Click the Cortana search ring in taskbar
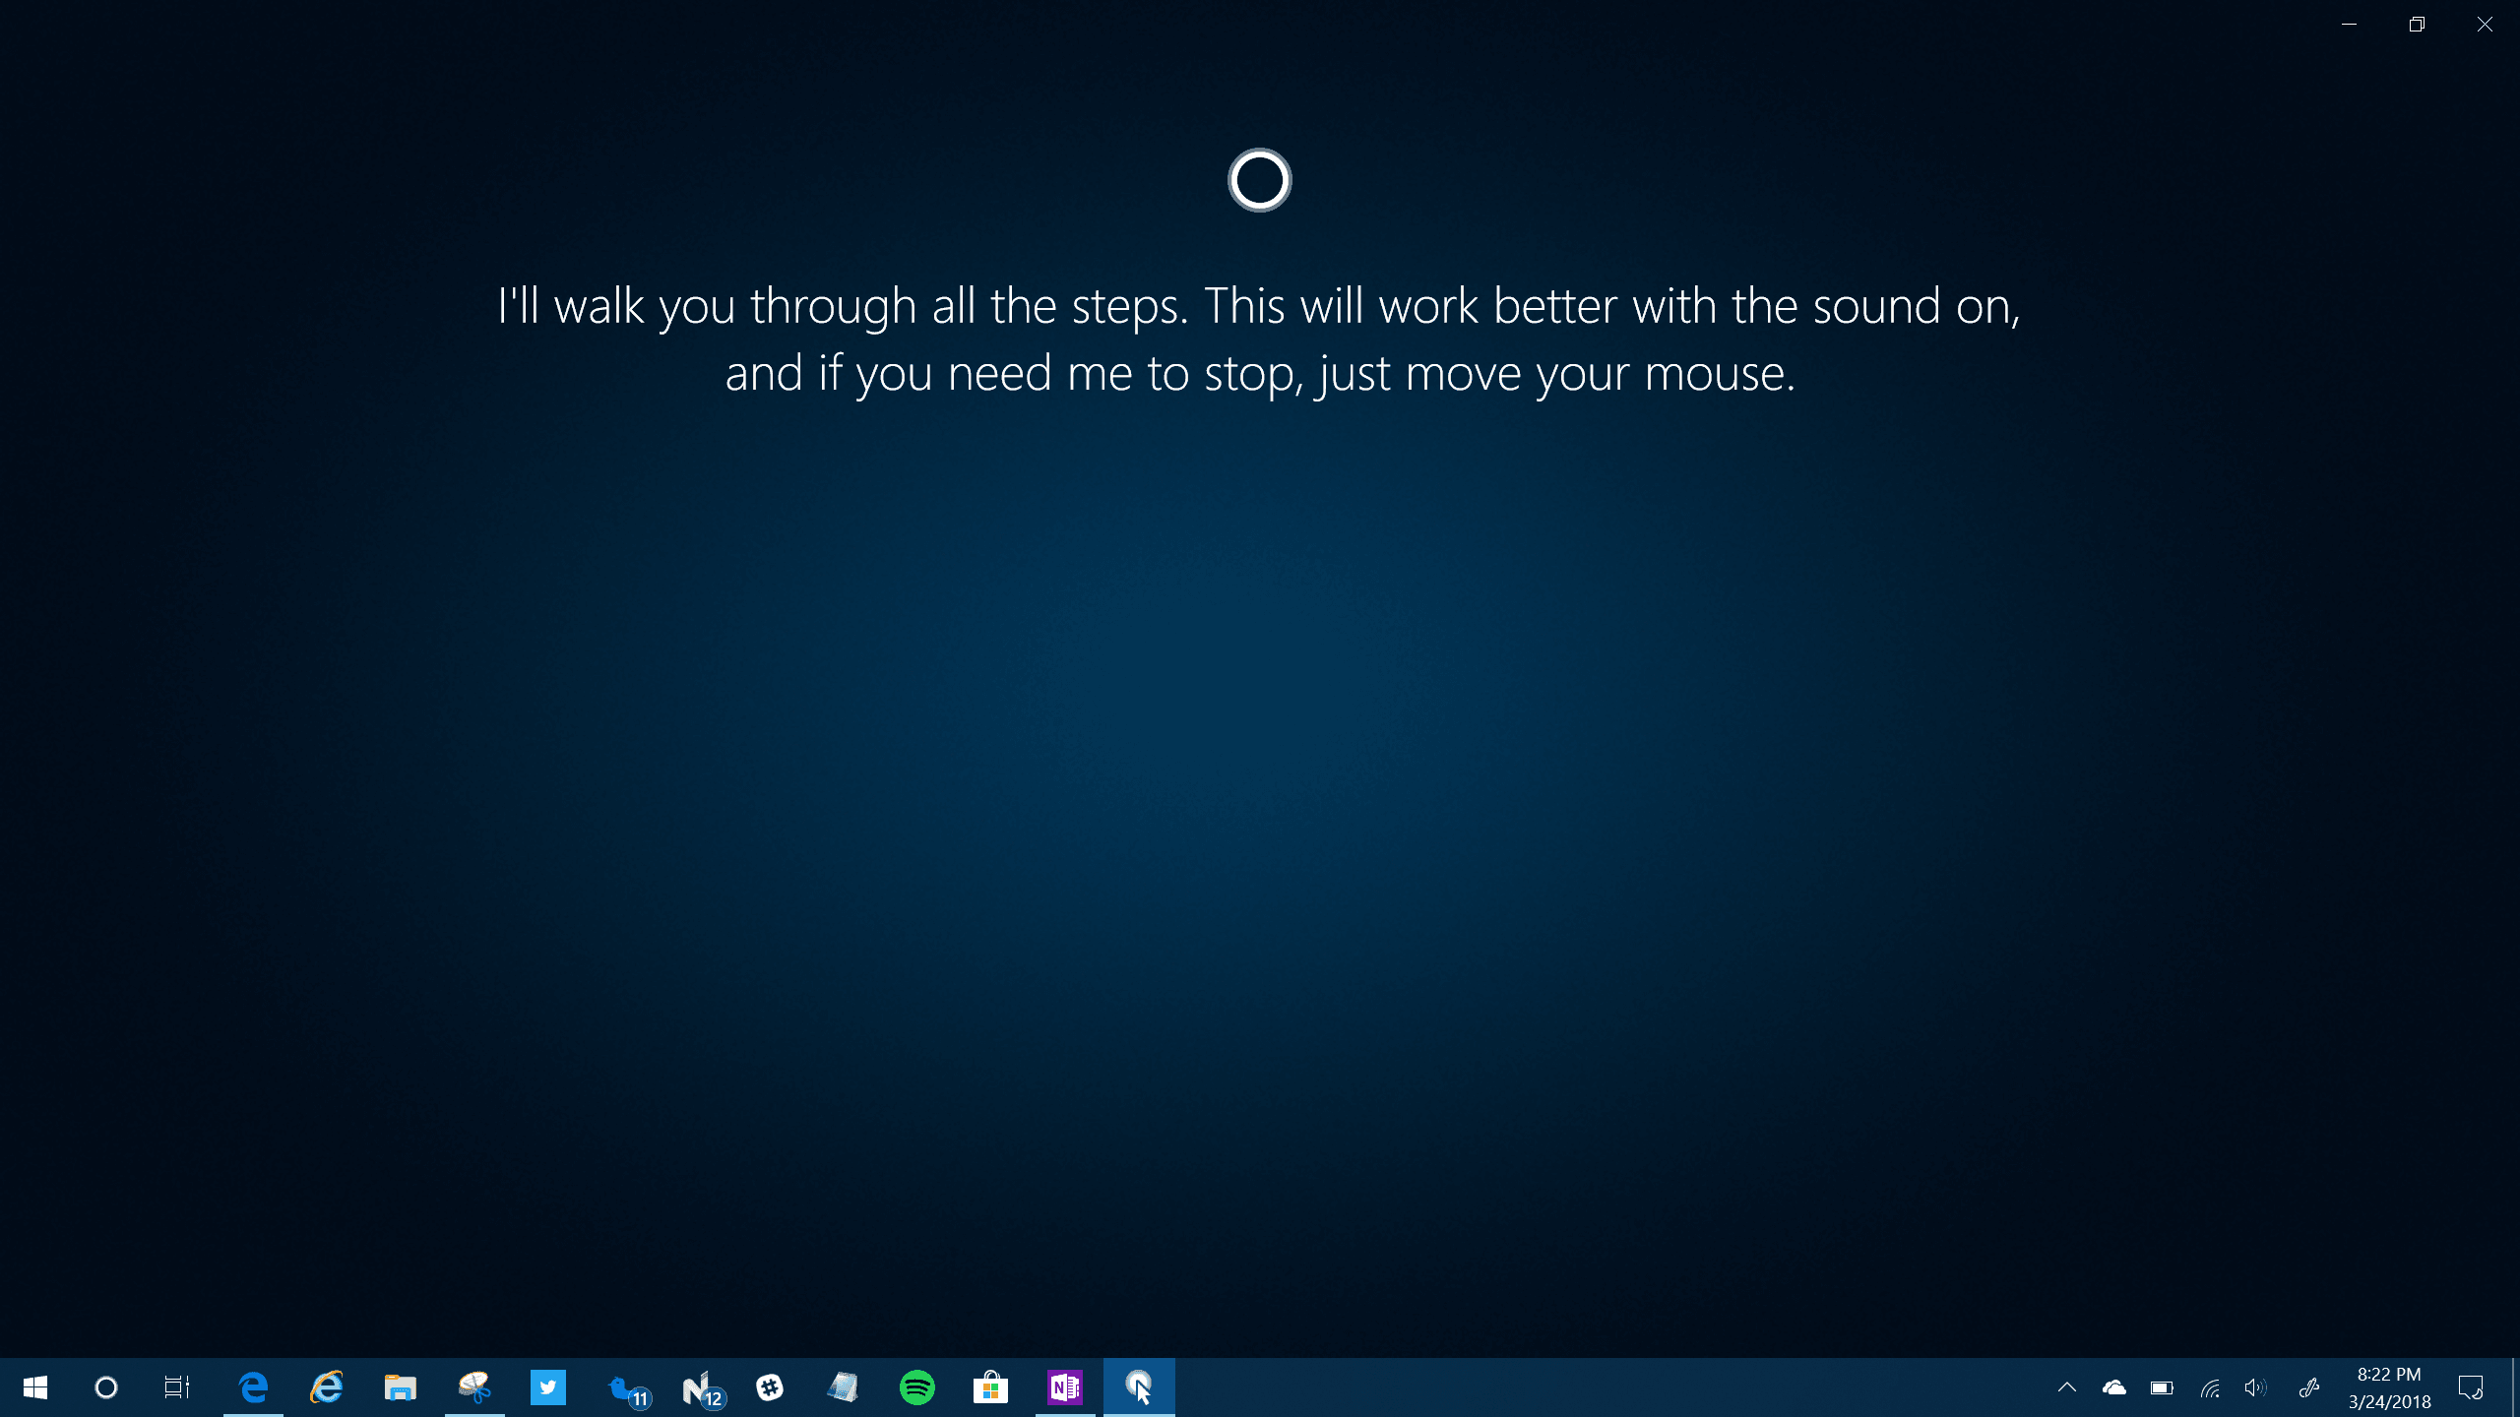This screenshot has height=1417, width=2520. point(105,1387)
